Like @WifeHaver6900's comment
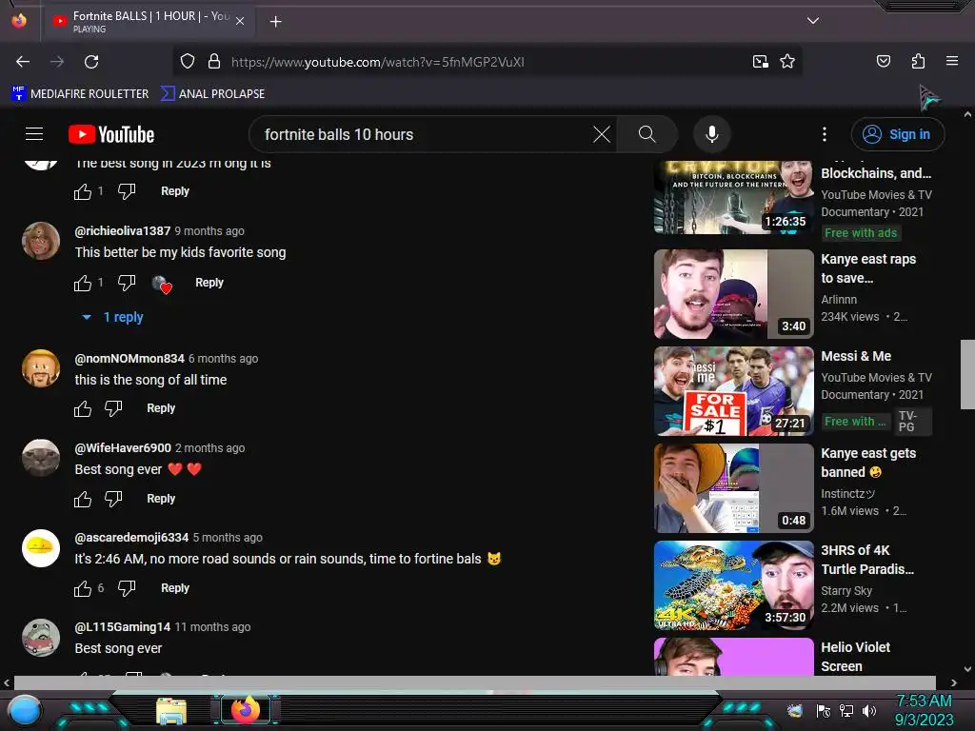This screenshot has height=731, width=975. tap(83, 499)
